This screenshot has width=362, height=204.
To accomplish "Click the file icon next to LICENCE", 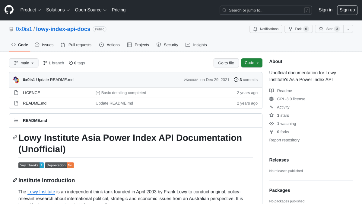I will click(16, 93).
